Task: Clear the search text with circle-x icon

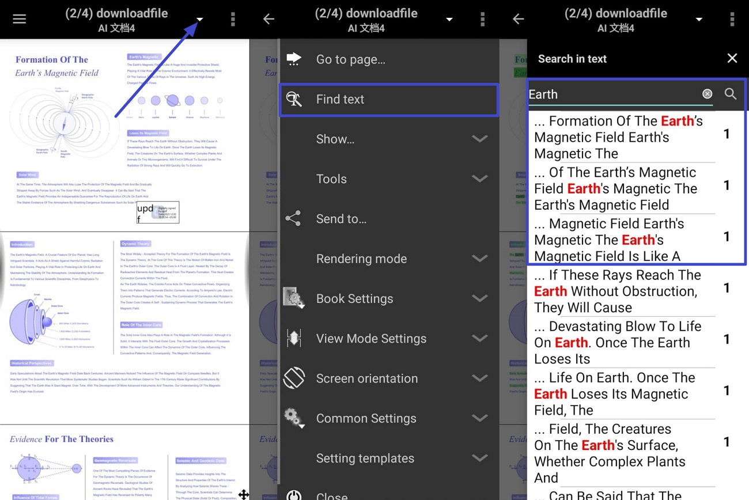Action: pyautogui.click(x=707, y=94)
